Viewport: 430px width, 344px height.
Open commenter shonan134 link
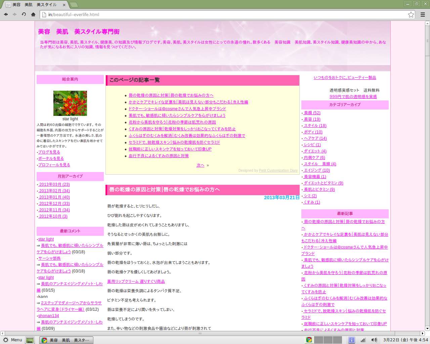click(x=48, y=316)
